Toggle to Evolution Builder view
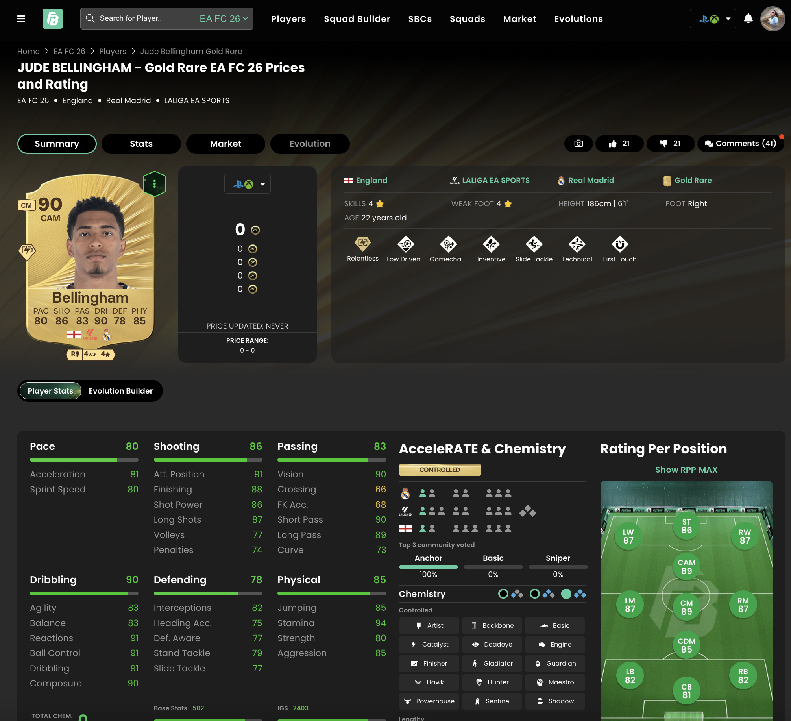This screenshot has height=721, width=791. tap(121, 391)
